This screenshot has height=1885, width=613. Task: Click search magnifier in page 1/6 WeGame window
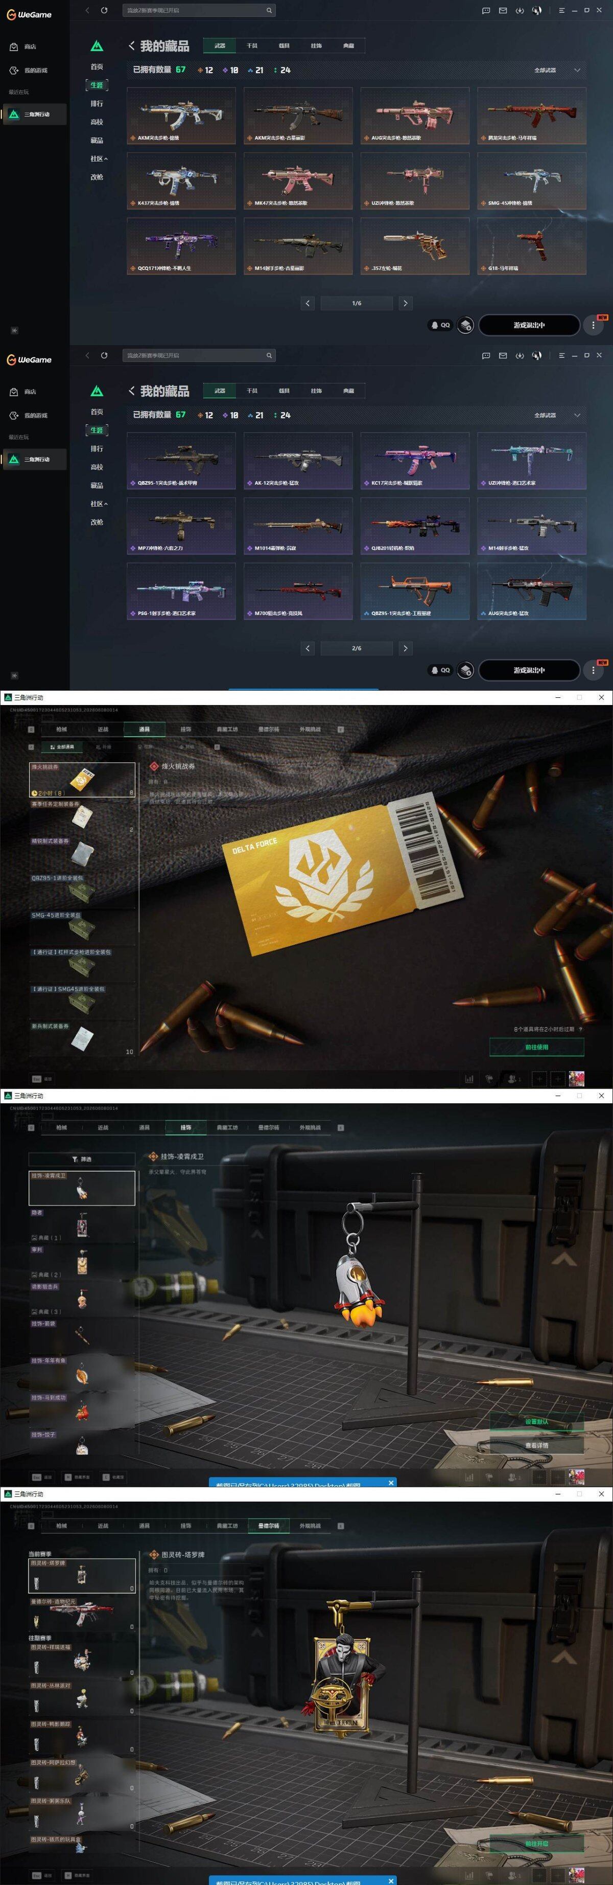point(269,10)
